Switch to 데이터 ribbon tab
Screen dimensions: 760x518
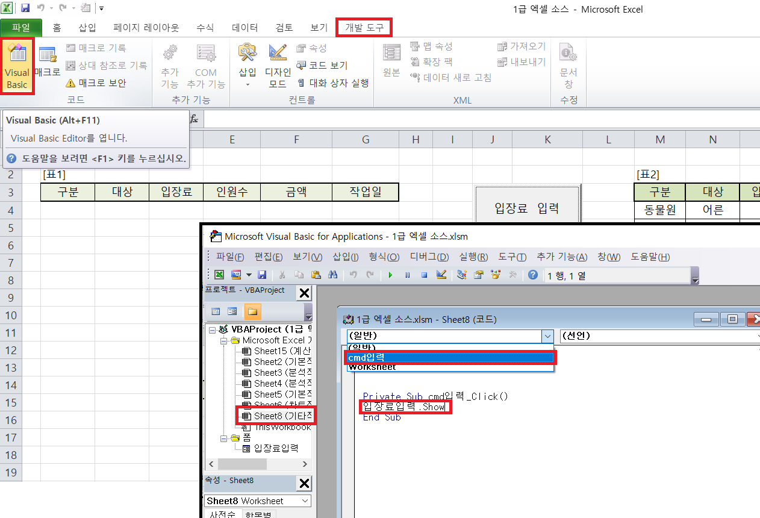(245, 28)
